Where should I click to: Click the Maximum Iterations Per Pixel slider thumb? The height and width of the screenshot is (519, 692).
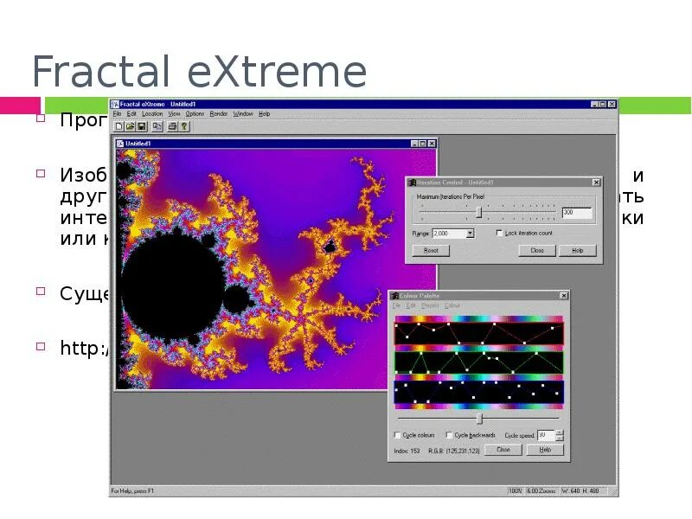click(x=479, y=212)
